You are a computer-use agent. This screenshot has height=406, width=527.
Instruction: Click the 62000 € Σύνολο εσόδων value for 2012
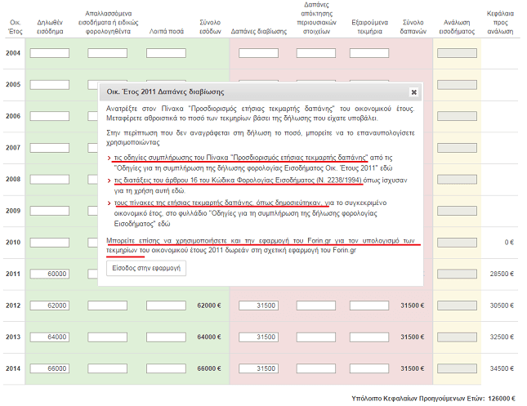pos(209,306)
